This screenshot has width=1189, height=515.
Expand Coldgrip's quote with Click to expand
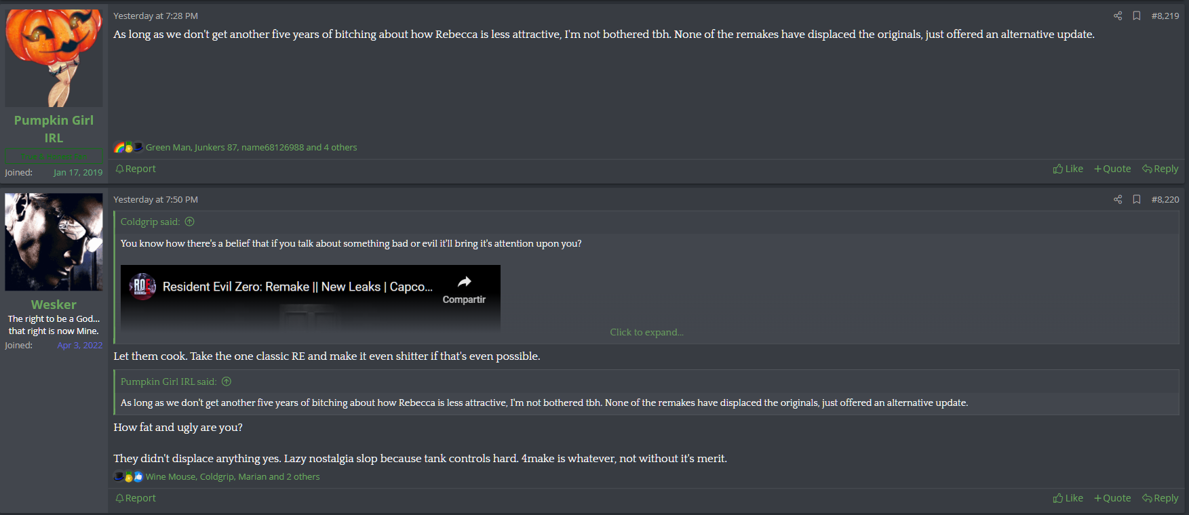click(646, 332)
